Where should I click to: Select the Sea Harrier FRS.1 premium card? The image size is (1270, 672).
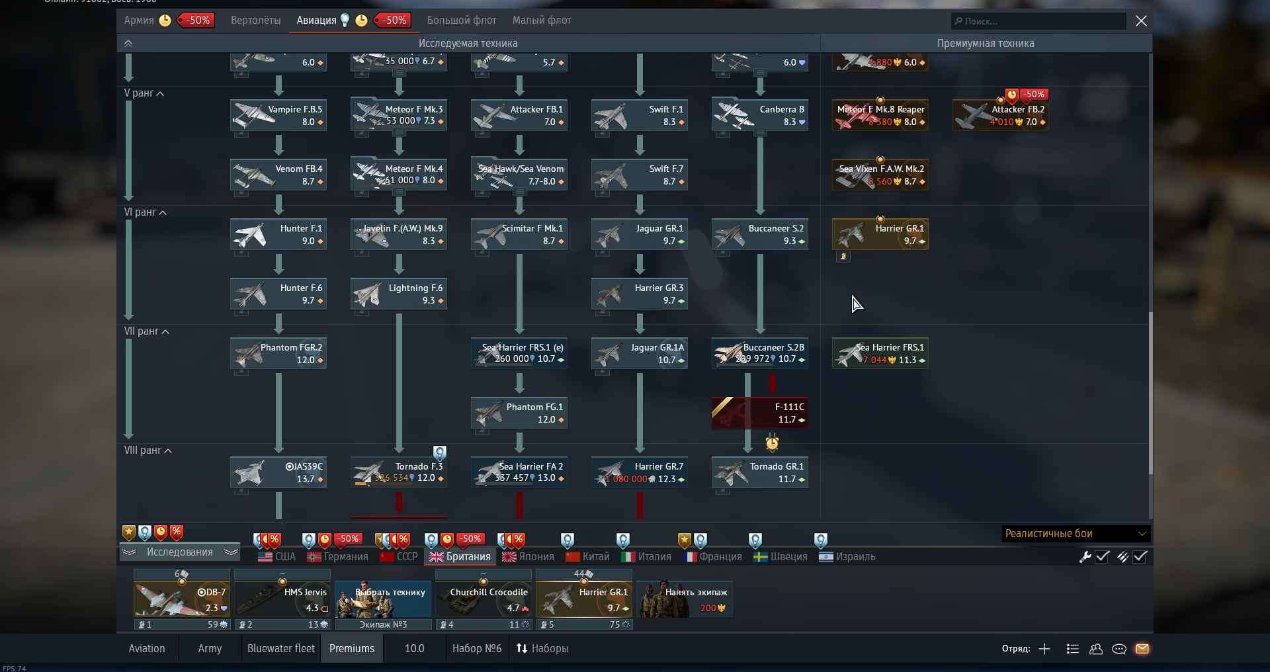click(x=880, y=354)
